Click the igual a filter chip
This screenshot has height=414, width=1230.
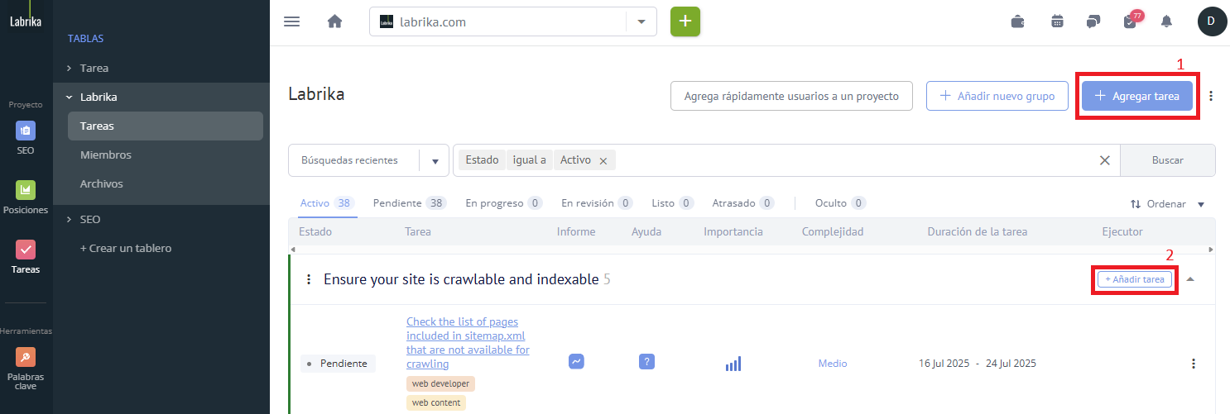point(530,160)
